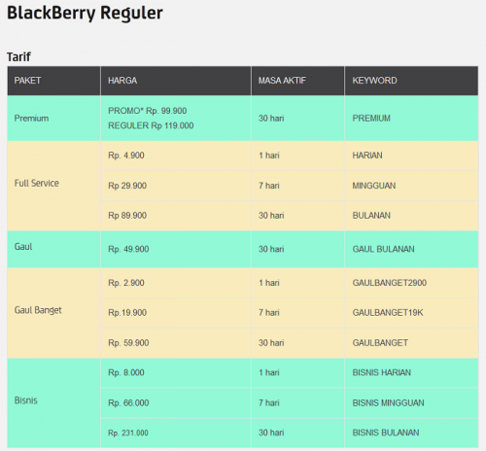Viewport: 486px width, 451px height.
Task: Click the HARGA column header
Action: coord(176,81)
